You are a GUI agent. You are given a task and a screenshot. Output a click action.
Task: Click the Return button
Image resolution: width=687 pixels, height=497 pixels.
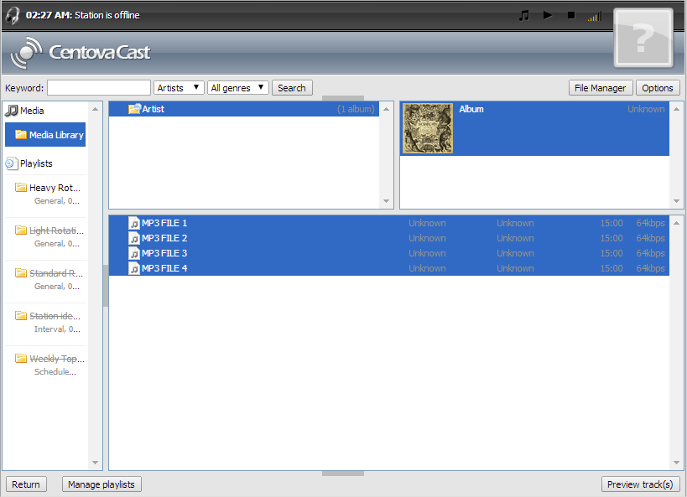[26, 484]
